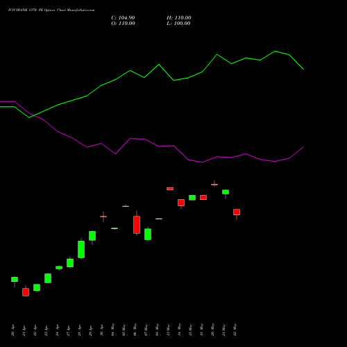Select the 20 May date label
This screenshot has height=347, width=347.
213,330
